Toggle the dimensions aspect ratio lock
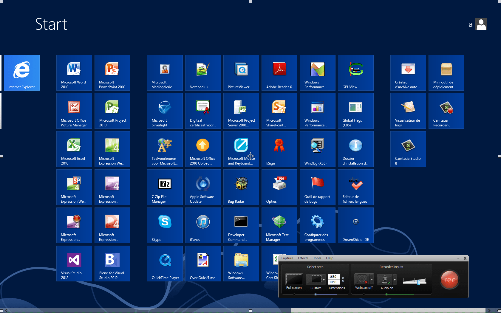This screenshot has height=313, width=501. pos(343,279)
